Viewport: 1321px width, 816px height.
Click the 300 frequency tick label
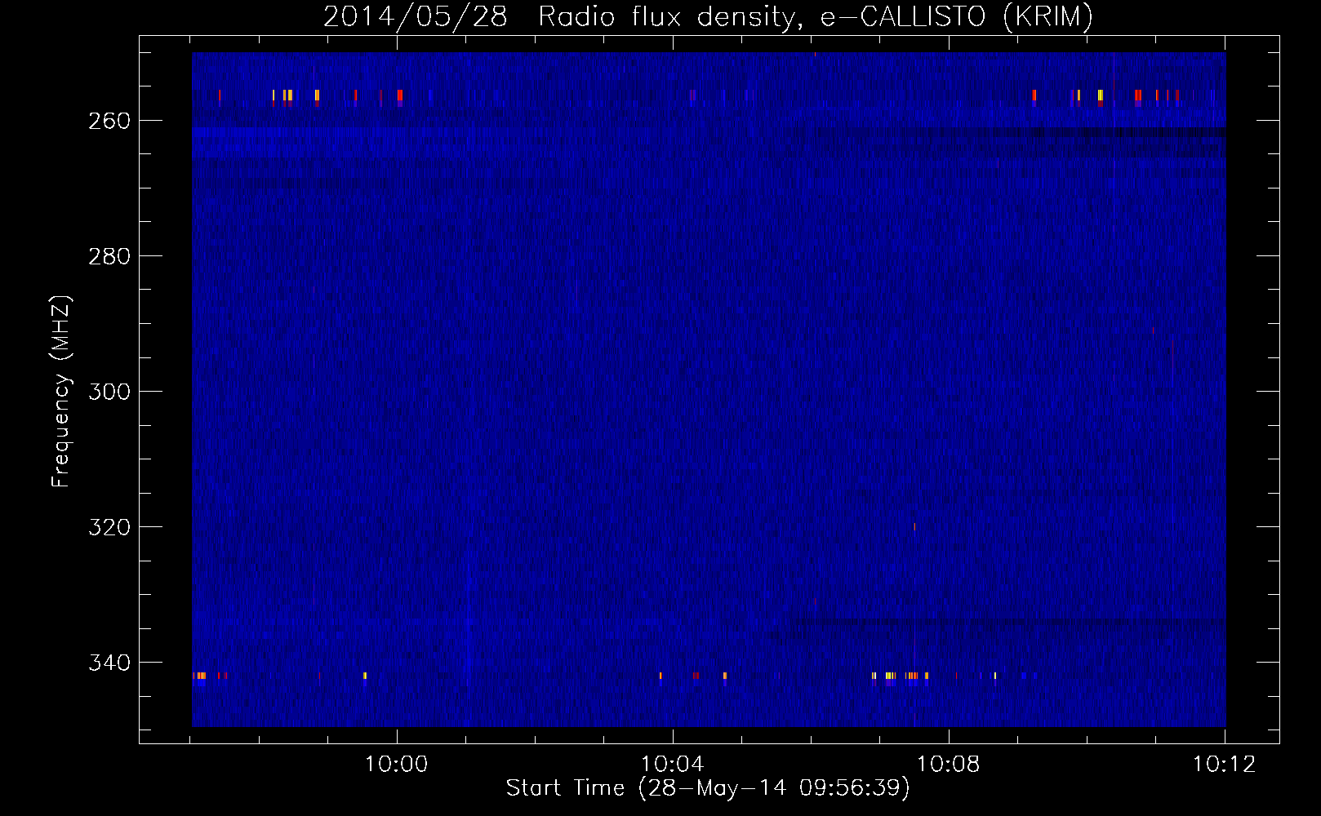(109, 392)
